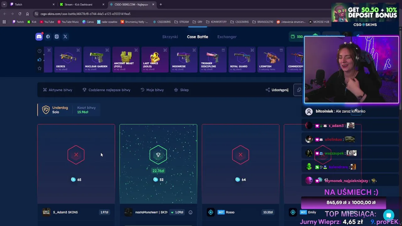Click the Rosso bot avatar icon

click(x=211, y=212)
